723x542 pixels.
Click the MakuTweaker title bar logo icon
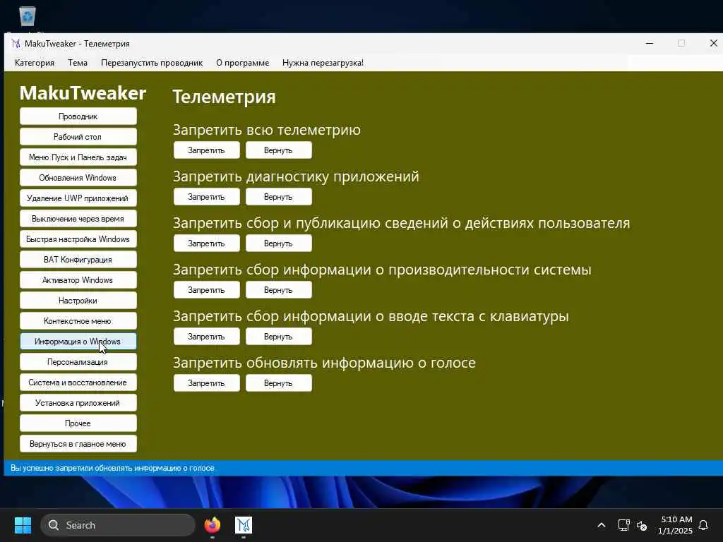click(16, 43)
